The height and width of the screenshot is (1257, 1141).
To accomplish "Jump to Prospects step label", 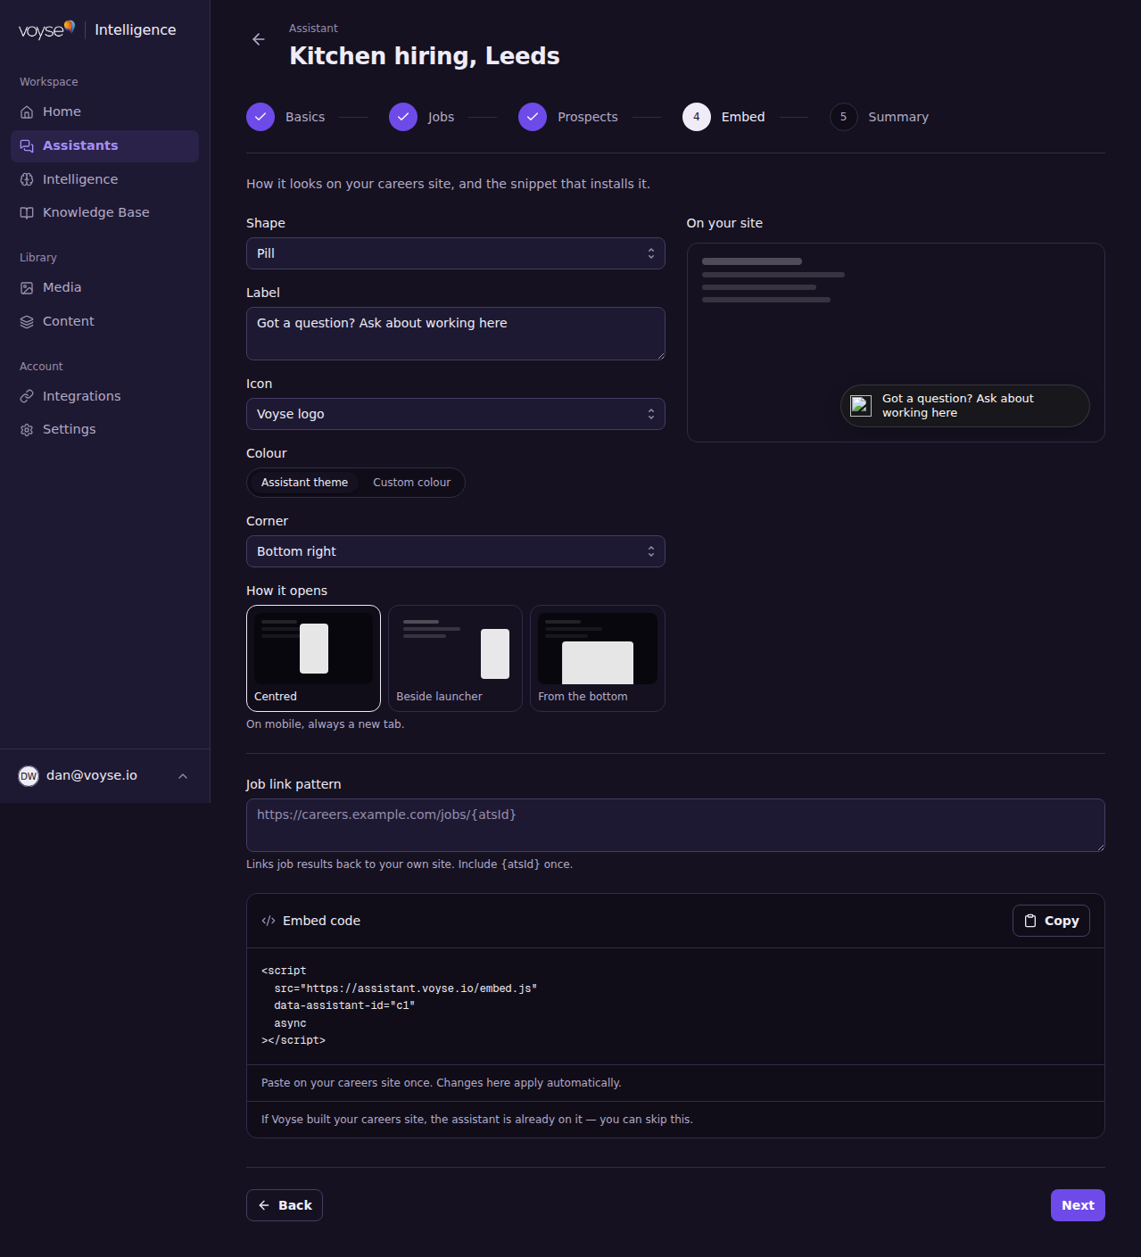I will pyautogui.click(x=588, y=117).
